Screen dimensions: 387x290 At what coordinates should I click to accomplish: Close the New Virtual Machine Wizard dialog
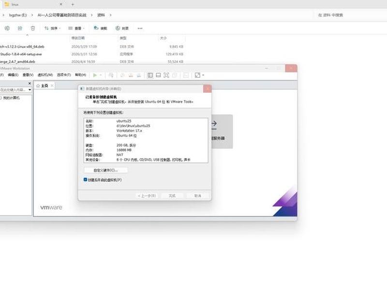tap(208, 88)
